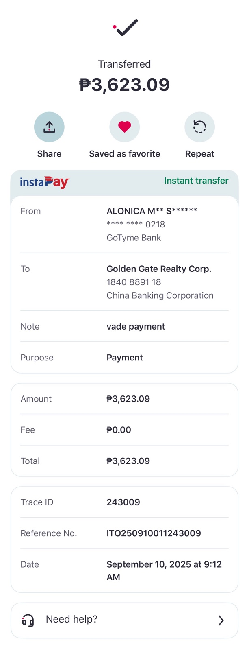
Task: Tap the Share label
Action: [x=49, y=154]
